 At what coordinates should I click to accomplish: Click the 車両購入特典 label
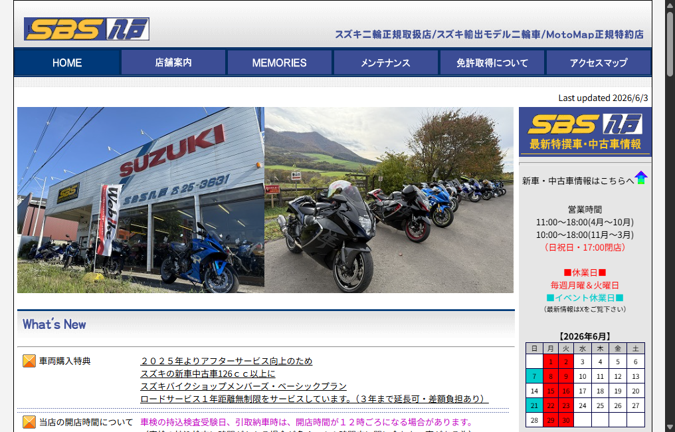(x=65, y=361)
